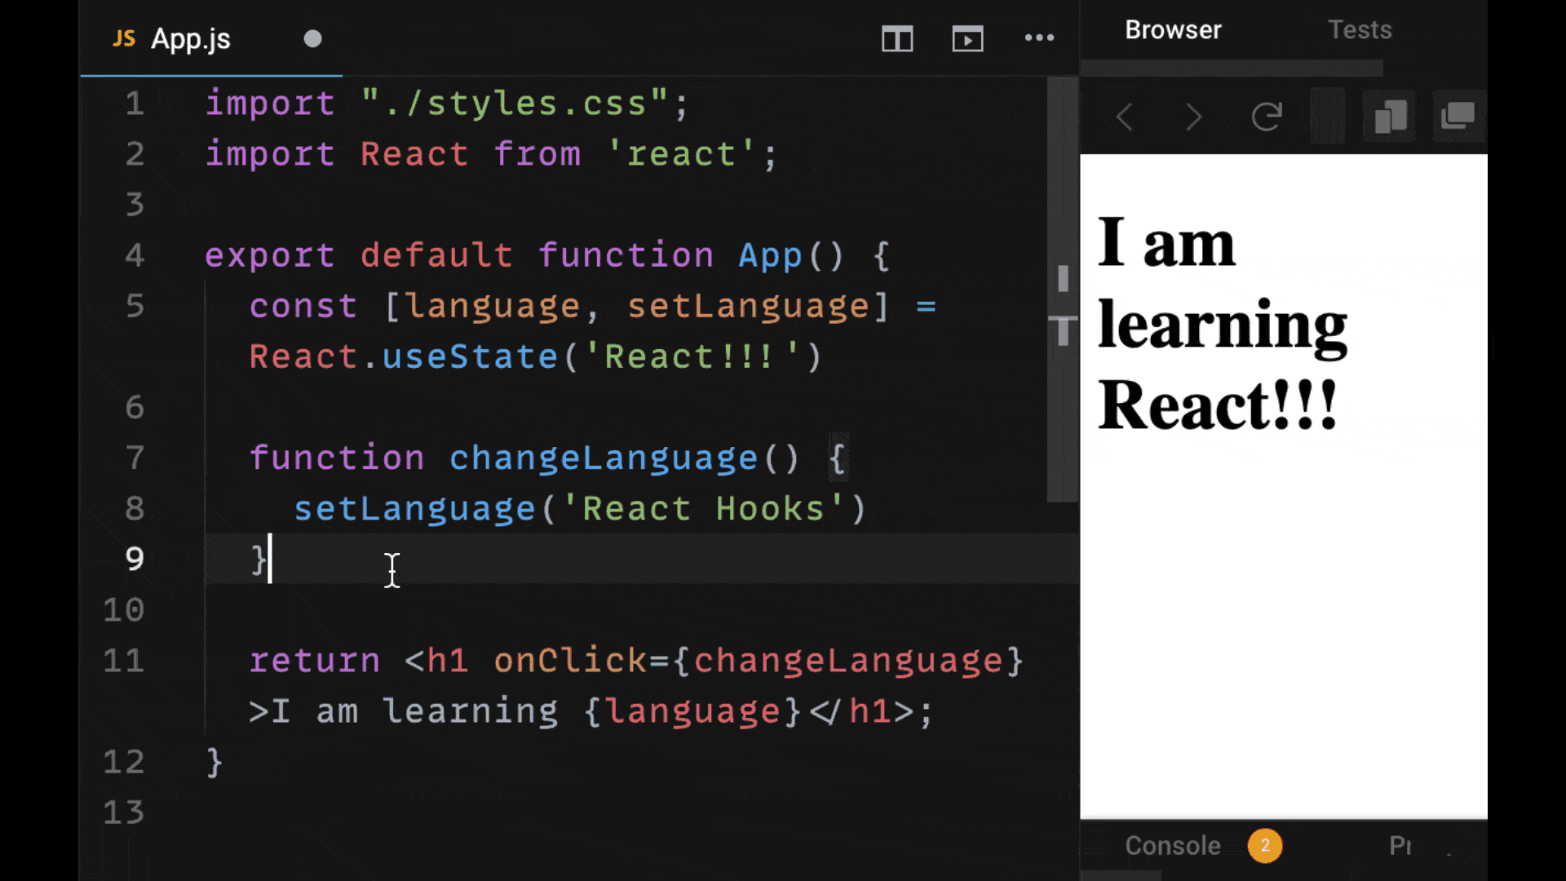Click line number 13 in gutter
Viewport: 1566px width, 881px height.
[x=124, y=812]
